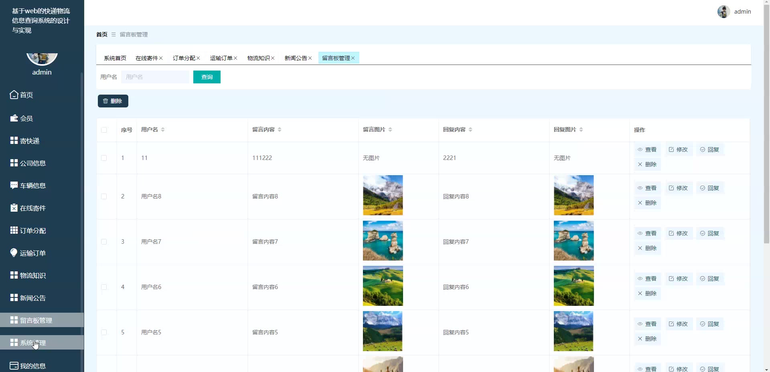Check the checkbox for row 1

coord(104,158)
